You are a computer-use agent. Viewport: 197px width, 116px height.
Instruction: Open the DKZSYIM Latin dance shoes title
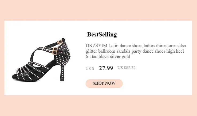pyautogui.click(x=136, y=51)
